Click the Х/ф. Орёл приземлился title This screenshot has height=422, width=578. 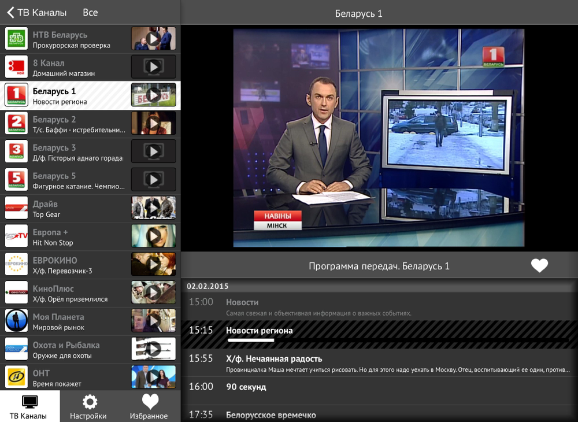coord(70,299)
